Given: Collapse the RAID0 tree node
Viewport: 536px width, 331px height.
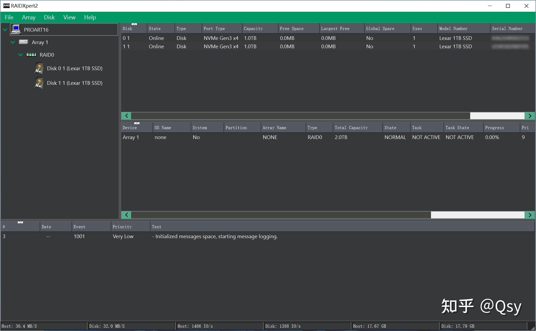Looking at the screenshot, I should pos(20,55).
